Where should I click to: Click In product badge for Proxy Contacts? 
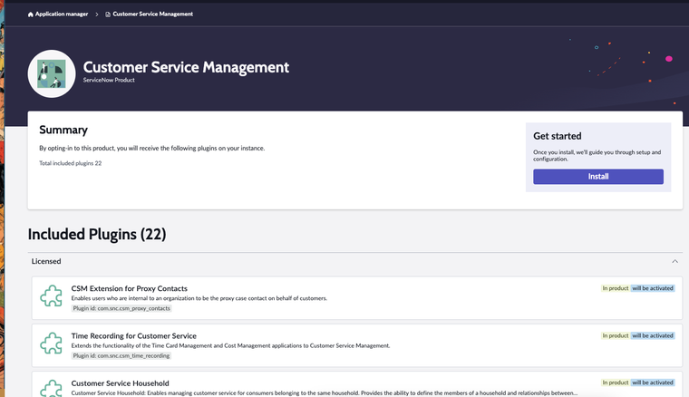(x=616, y=288)
